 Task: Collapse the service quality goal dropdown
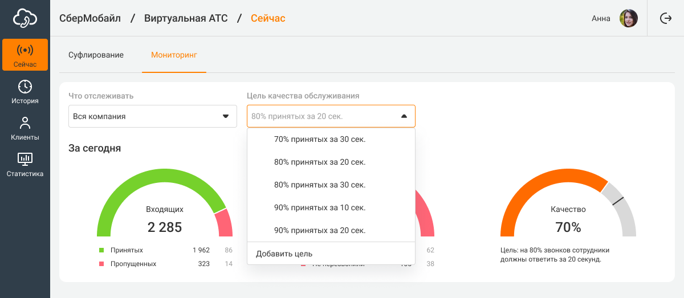click(404, 116)
